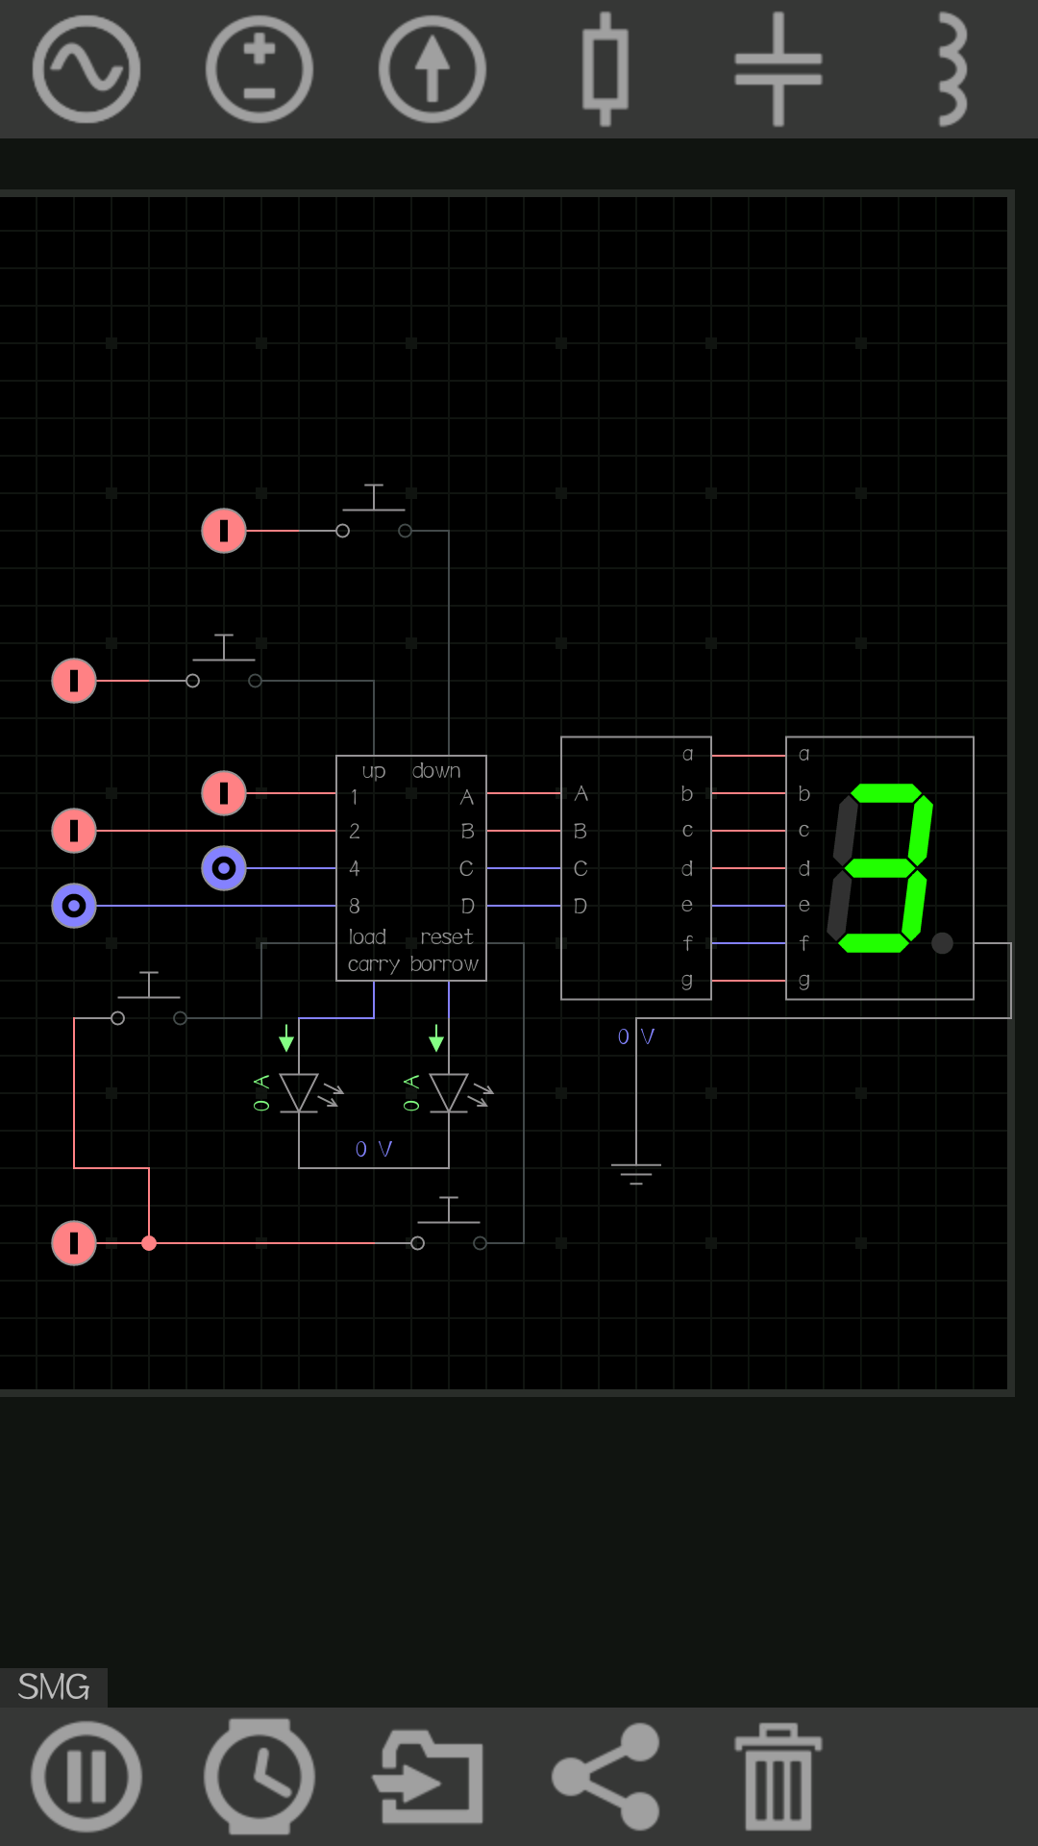Screen dimensions: 1038x1846
Task: Toggle the logic input wired to pin 2
Action: click(74, 831)
